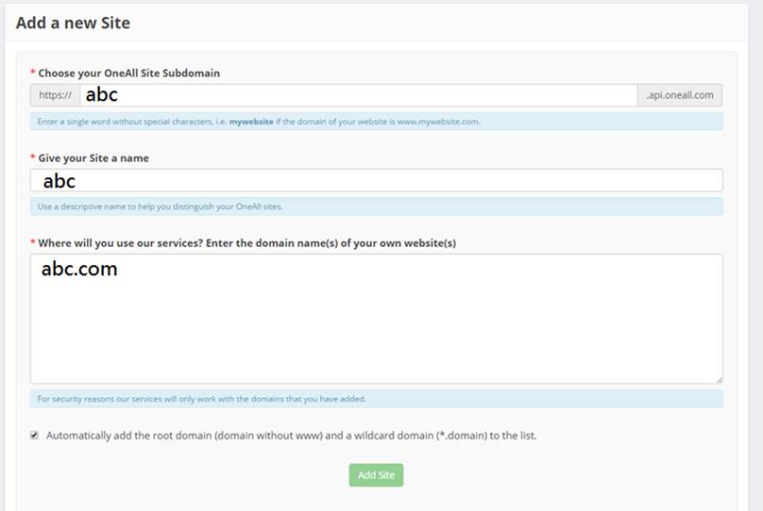Click the wildcard domain checkbox label text
Viewport: 763px width, 511px height.
(291, 436)
